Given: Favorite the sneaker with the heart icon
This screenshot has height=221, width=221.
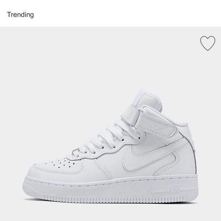Looking at the screenshot, I should coord(208,43).
